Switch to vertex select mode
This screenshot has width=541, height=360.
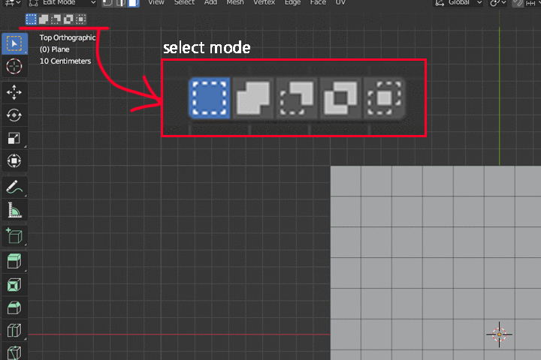coord(107,3)
